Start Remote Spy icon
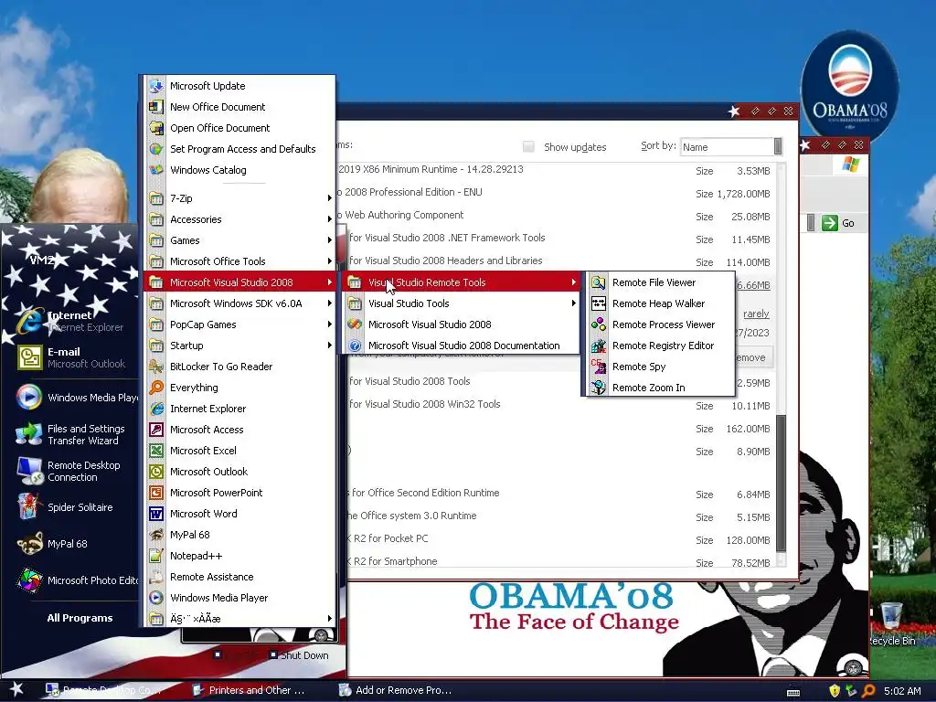The height and width of the screenshot is (702, 936). tap(598, 367)
